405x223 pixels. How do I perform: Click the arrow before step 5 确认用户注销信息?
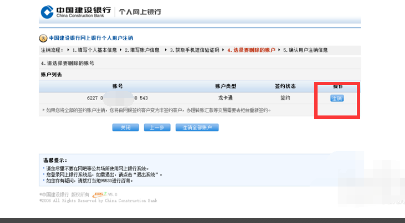[280, 50]
